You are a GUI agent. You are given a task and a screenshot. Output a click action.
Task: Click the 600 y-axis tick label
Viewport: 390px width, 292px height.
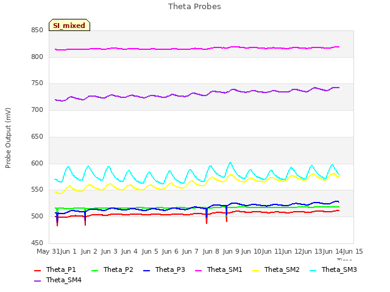pos(37,164)
